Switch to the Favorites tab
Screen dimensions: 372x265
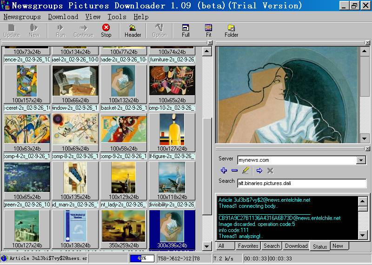pos(247,246)
